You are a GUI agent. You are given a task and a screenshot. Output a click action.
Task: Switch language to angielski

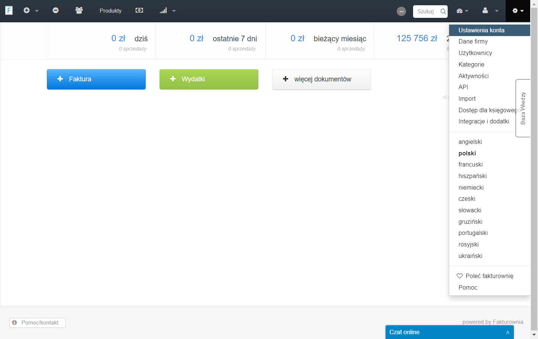coord(489,142)
